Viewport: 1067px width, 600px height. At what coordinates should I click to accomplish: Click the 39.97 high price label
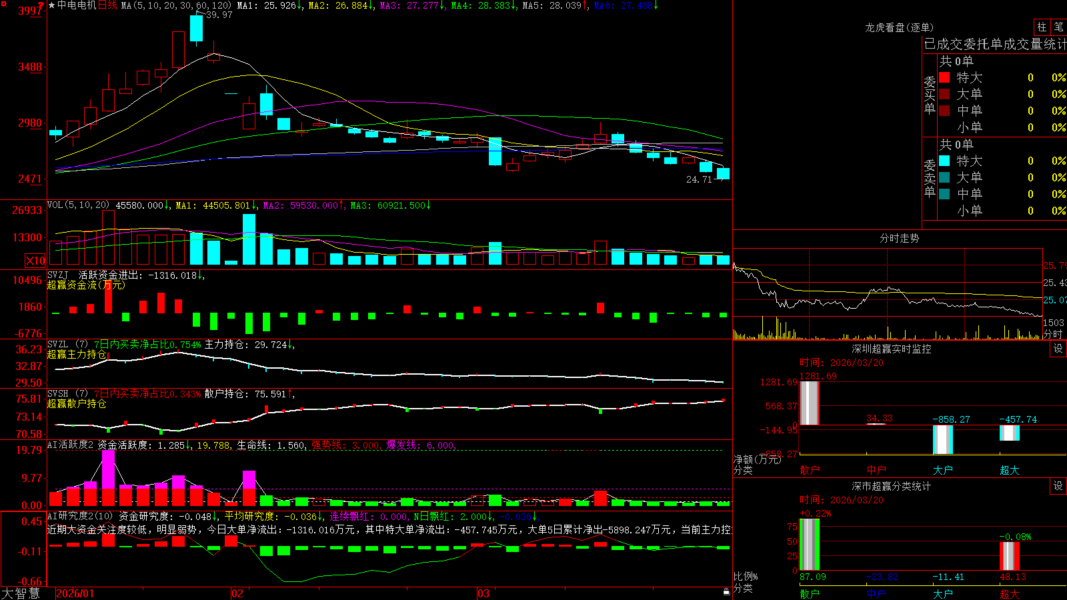click(219, 15)
